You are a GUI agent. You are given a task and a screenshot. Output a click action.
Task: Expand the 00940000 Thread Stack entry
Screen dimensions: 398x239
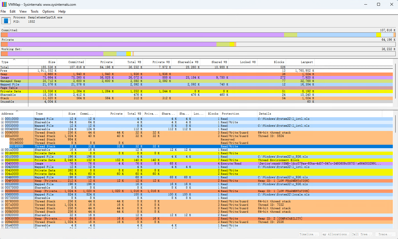click(3, 222)
